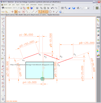Open the color palette resource tab
101x103 pixels.
point(98,51)
